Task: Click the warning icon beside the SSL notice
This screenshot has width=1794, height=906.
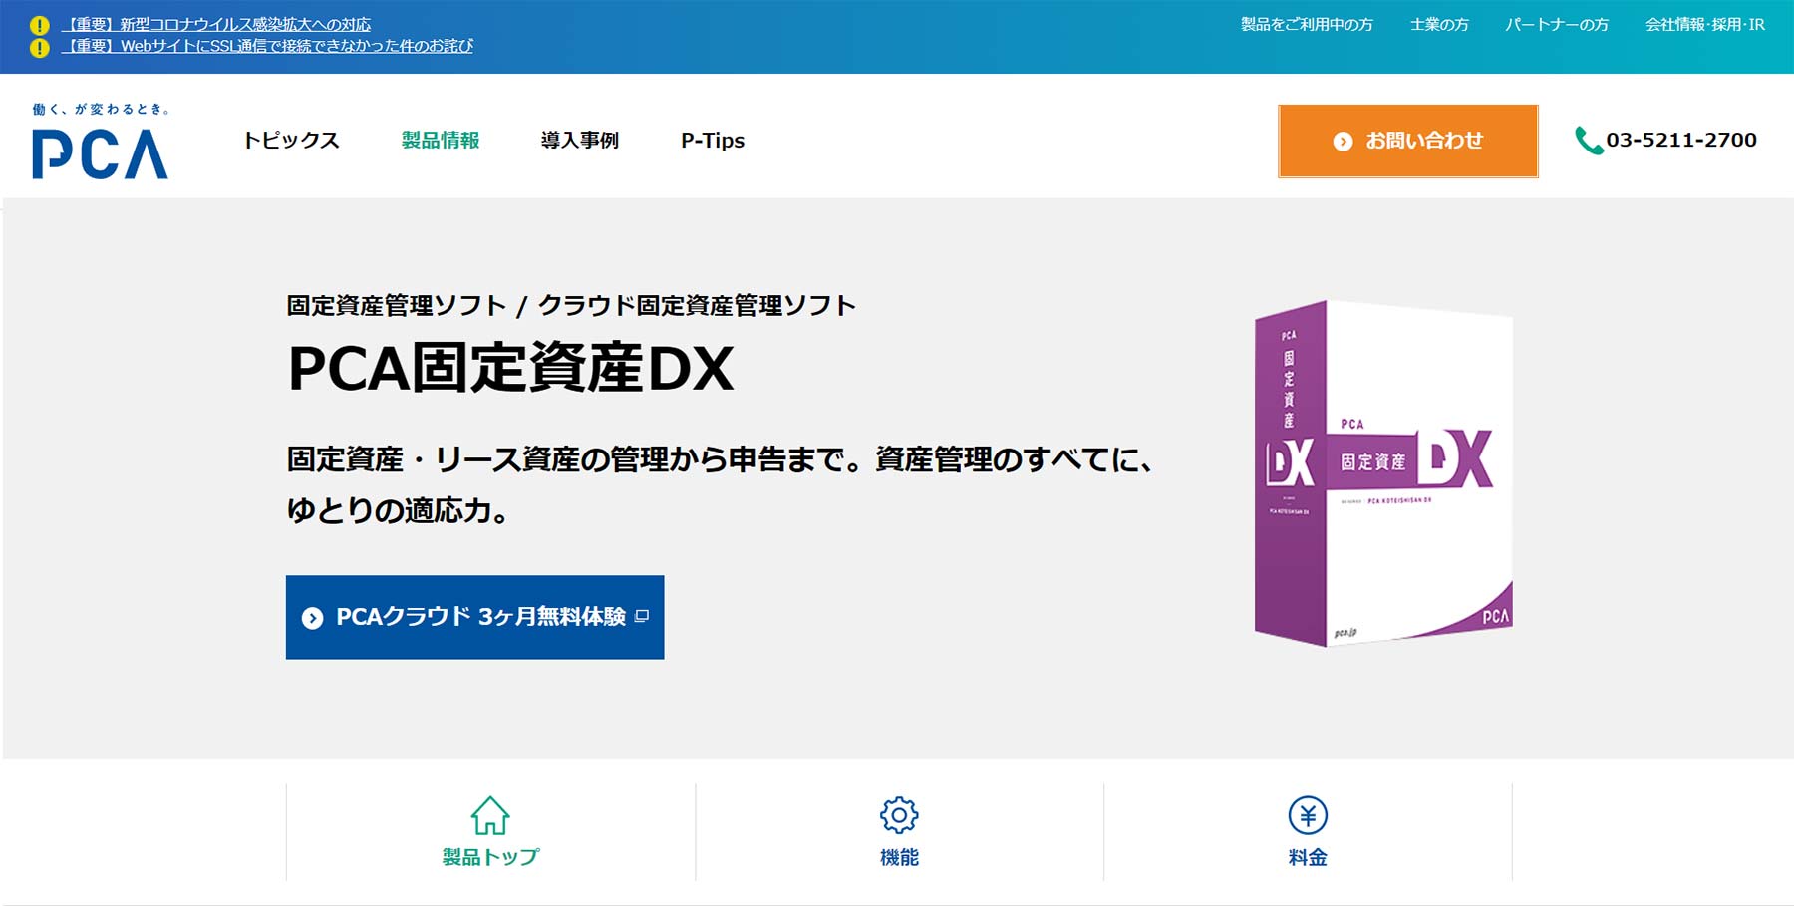Action: tap(39, 46)
